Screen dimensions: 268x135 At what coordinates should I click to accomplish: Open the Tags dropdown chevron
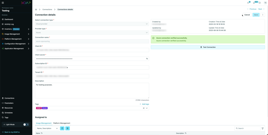147,108
